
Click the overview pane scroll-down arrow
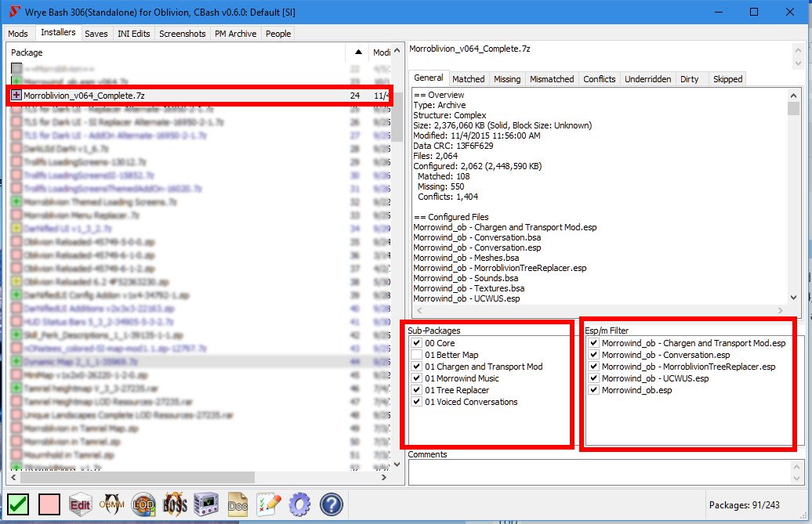793,297
